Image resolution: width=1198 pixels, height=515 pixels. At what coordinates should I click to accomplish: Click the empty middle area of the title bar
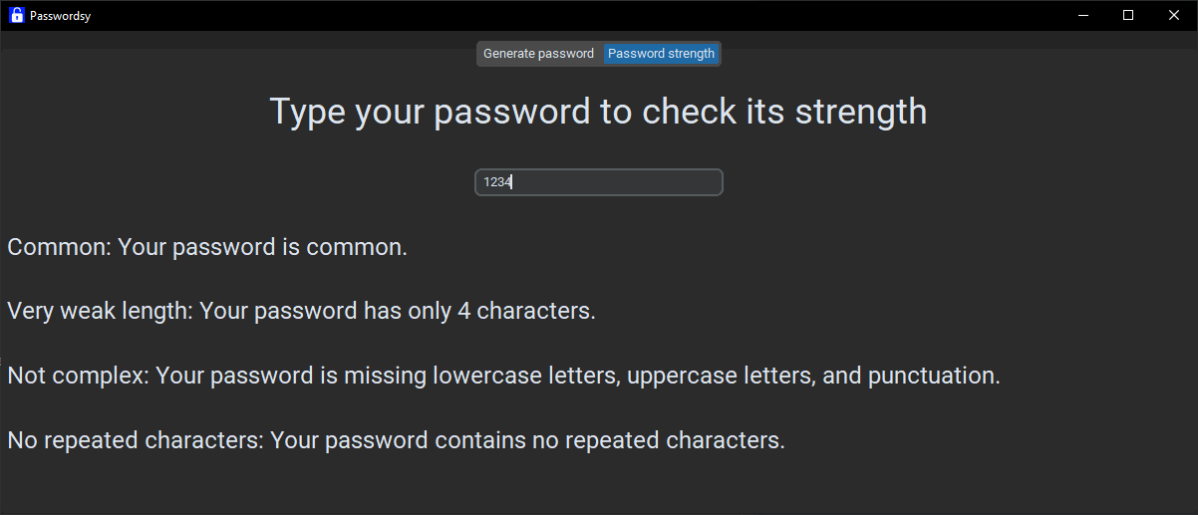tap(598, 15)
